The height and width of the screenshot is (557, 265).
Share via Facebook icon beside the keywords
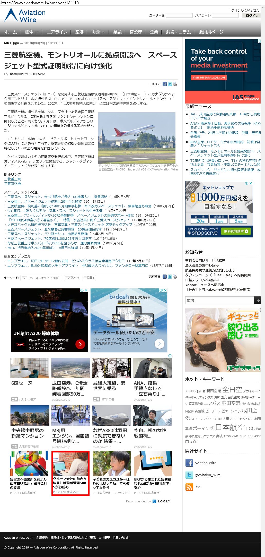coord(165,277)
